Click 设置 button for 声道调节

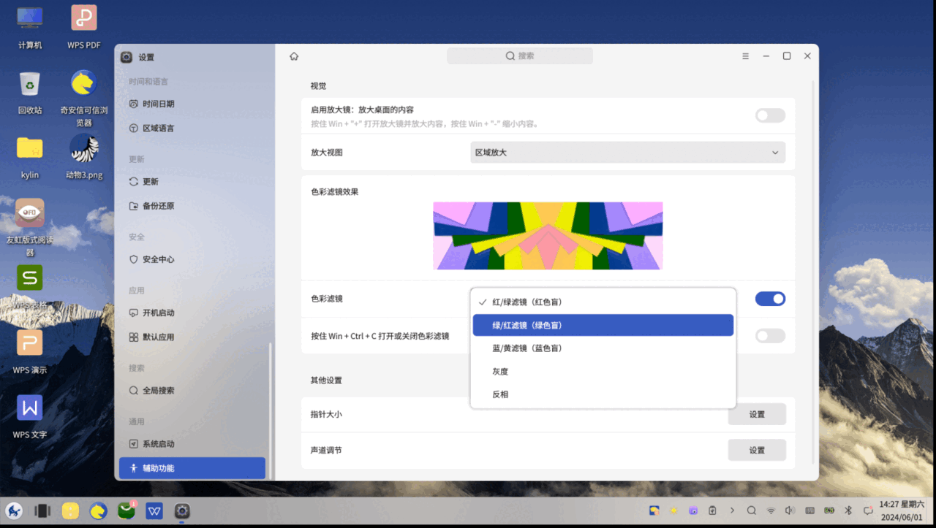tap(757, 450)
